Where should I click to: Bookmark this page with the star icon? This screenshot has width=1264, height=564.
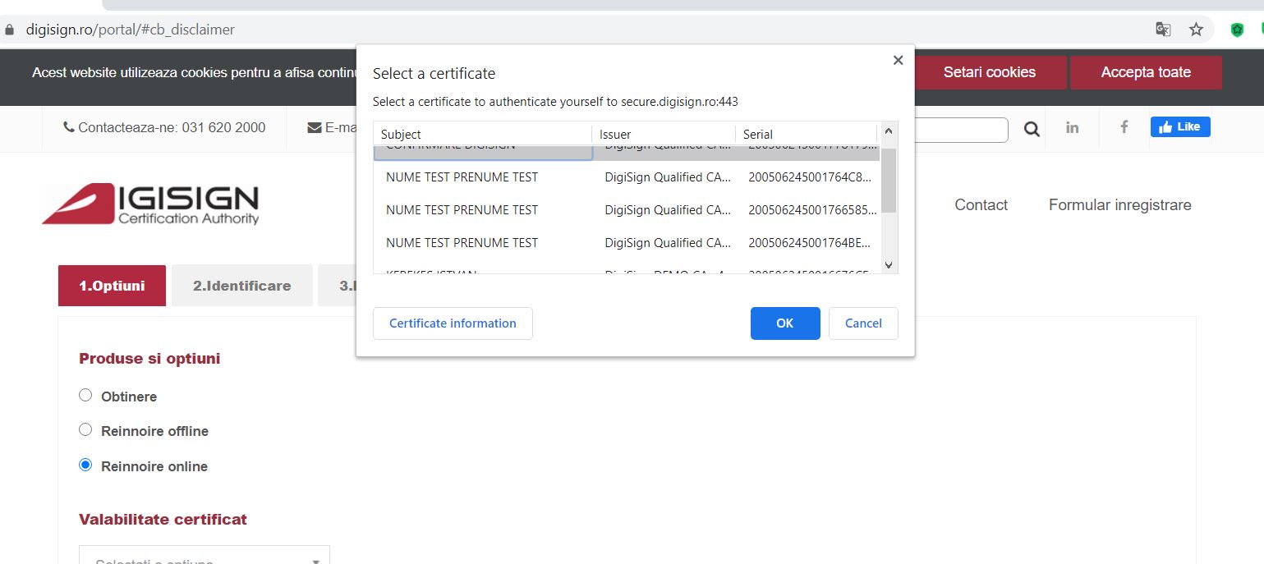(1196, 30)
